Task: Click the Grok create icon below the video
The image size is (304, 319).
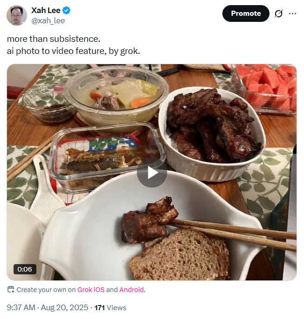Action: tap(11, 290)
